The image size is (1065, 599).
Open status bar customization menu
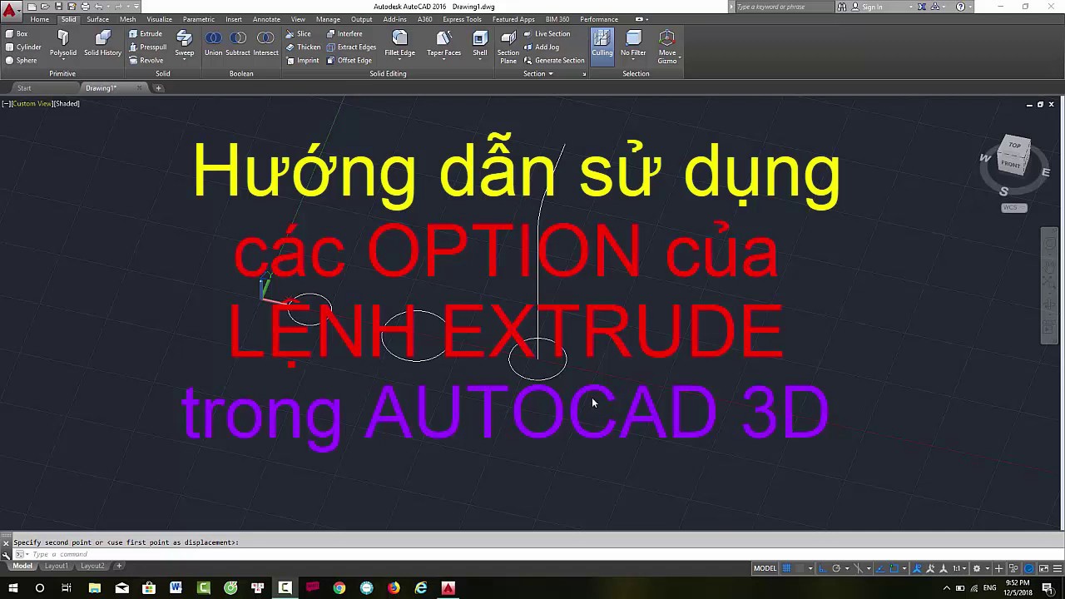[1058, 568]
